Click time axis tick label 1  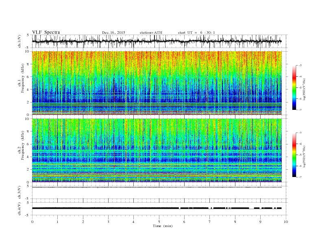point(57,222)
